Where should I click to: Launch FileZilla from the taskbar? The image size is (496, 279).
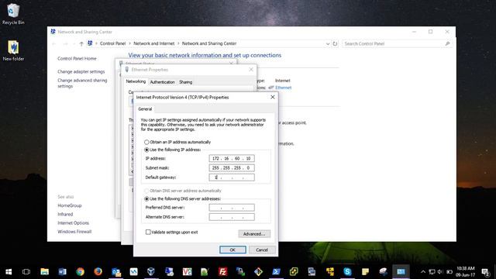click(x=222, y=272)
